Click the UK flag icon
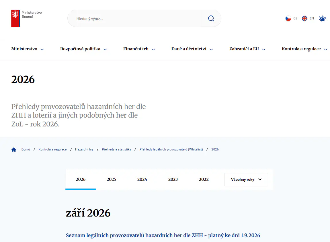 click(x=304, y=19)
